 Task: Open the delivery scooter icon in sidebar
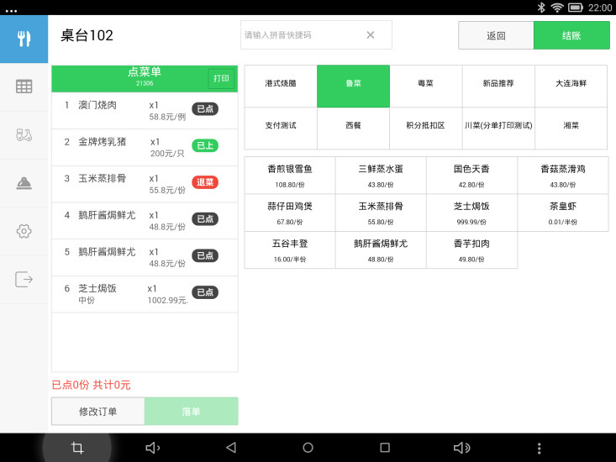24,134
